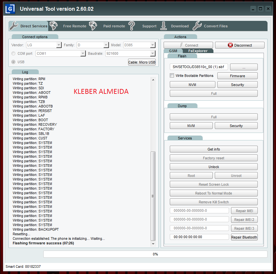
Task: Open the Vendor dropdown
Action: tap(59, 45)
